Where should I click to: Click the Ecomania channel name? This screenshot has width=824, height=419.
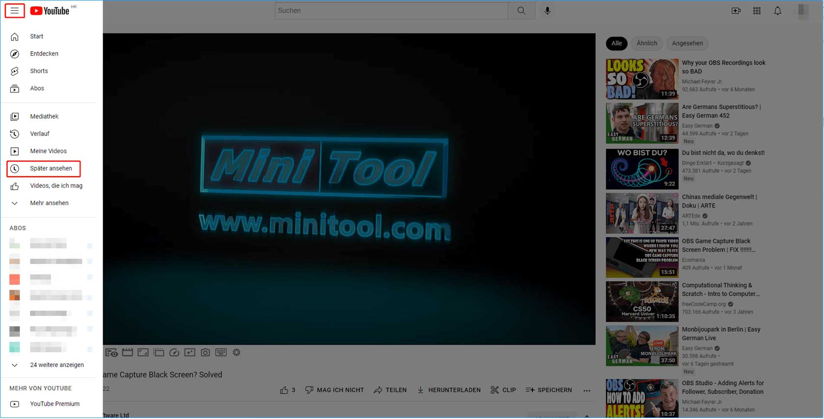pos(693,260)
